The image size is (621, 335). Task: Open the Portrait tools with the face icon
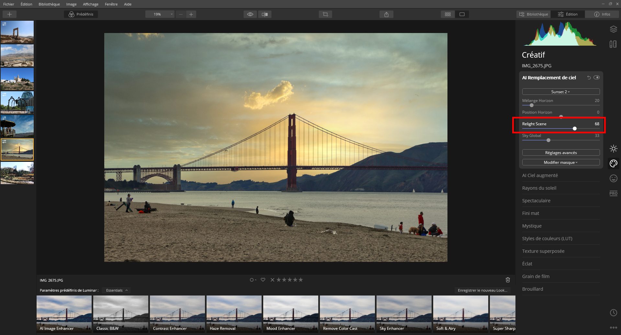[613, 178]
